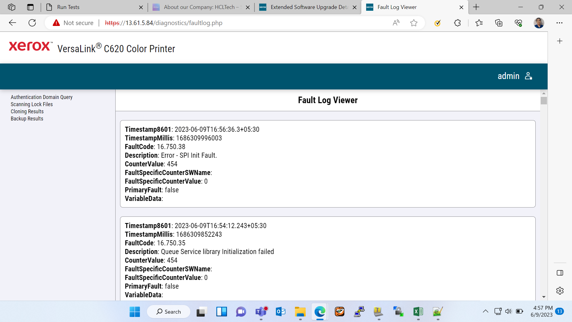Open Edge sidebar settings gear
Viewport: 572px width, 322px height.
coord(560,291)
